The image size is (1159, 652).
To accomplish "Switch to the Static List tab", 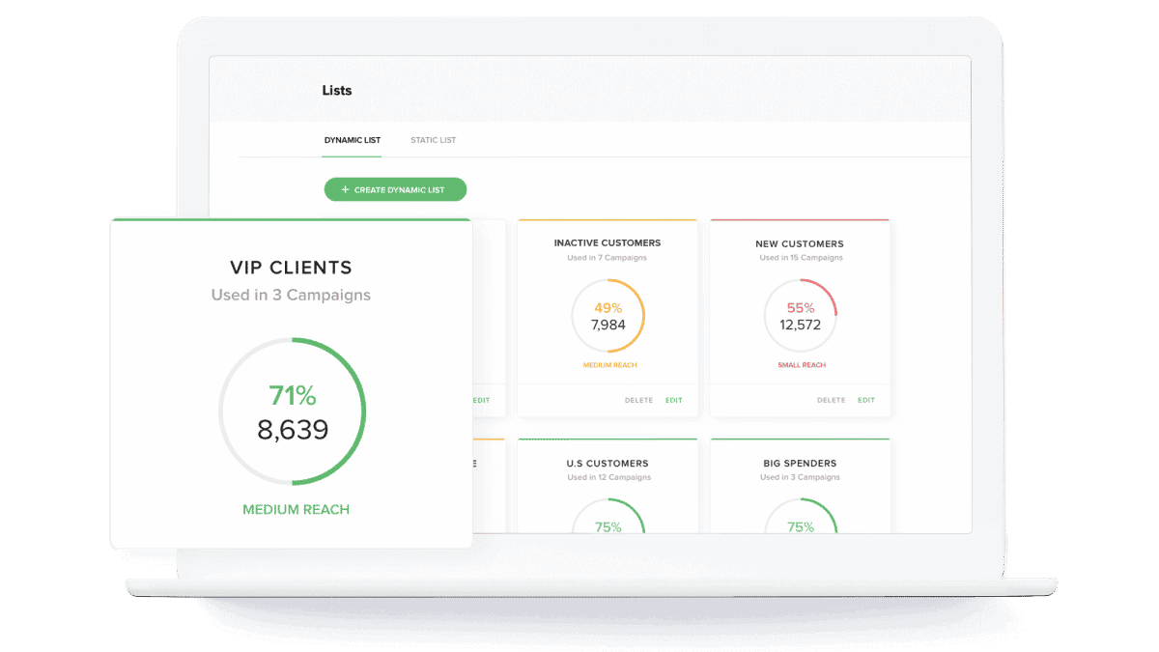I will [x=433, y=141].
